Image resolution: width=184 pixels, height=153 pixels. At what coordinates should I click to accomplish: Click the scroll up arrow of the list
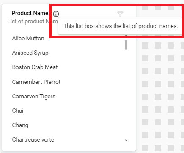[x=126, y=36]
